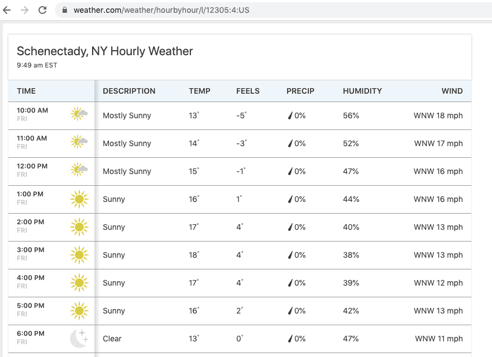
Task: Click the 11:00 AM partly cloudy icon
Action: coord(79,143)
